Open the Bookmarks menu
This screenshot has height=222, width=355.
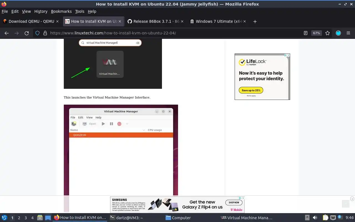coord(61,11)
